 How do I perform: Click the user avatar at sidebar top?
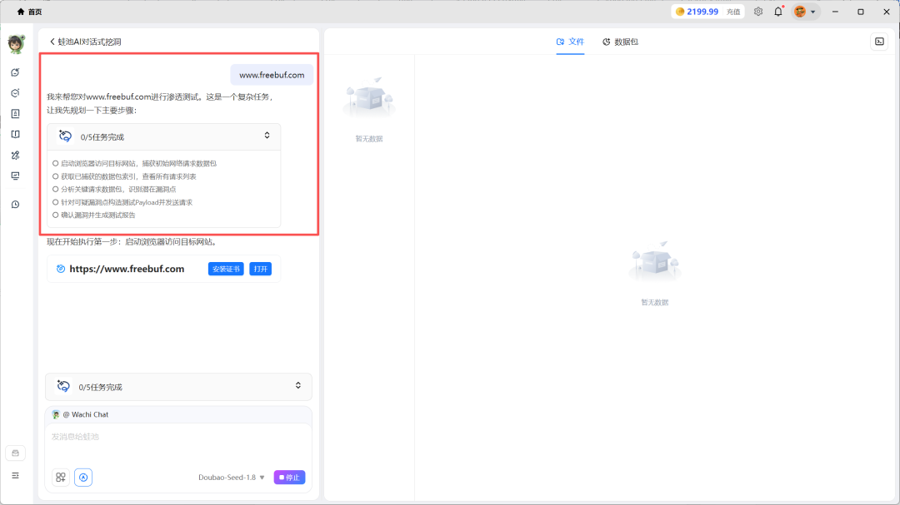click(15, 44)
